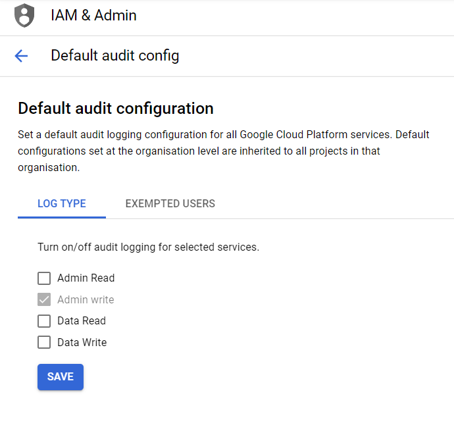454x431 pixels.
Task: Click 'Google Cloud Platform services' in the description
Action: [x=315, y=135]
